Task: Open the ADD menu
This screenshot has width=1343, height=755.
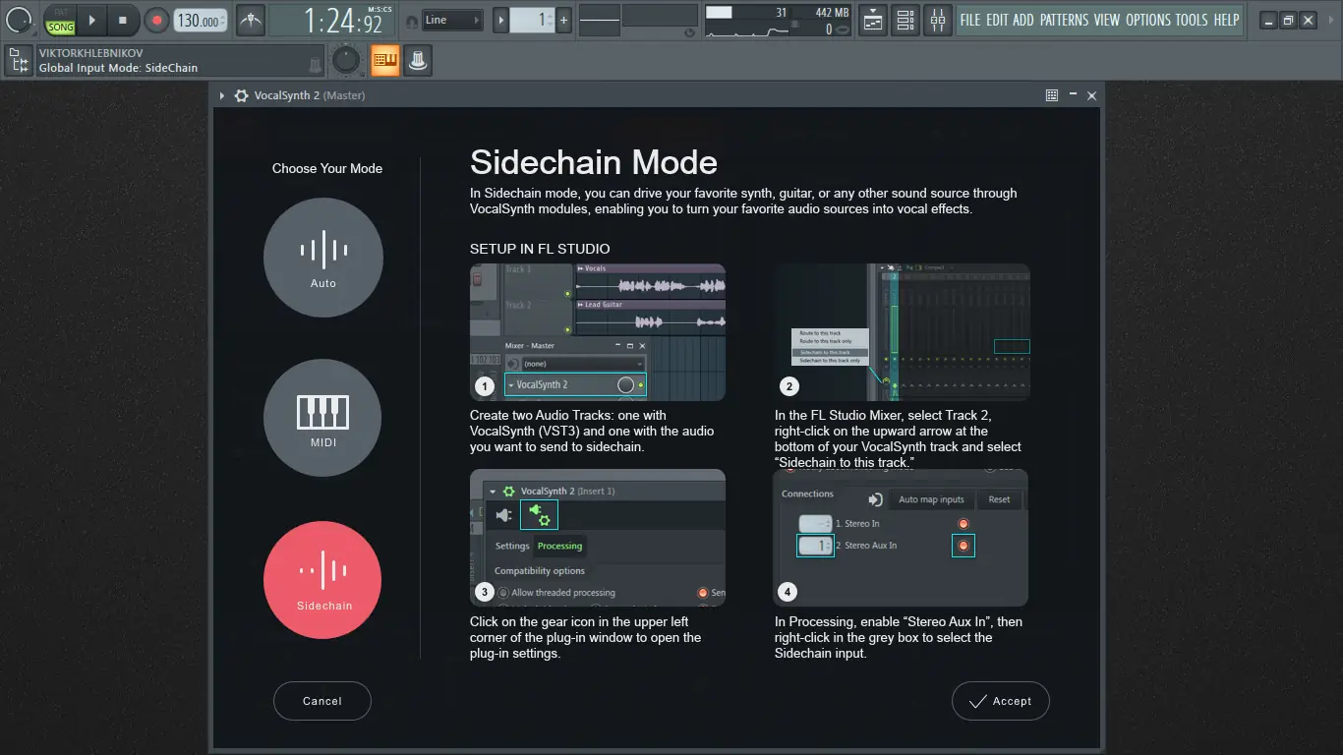Action: click(x=1023, y=20)
